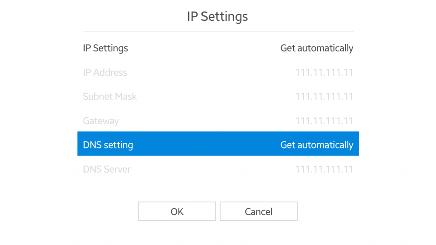436x245 pixels.
Task: Click the Cancel button
Action: click(258, 211)
